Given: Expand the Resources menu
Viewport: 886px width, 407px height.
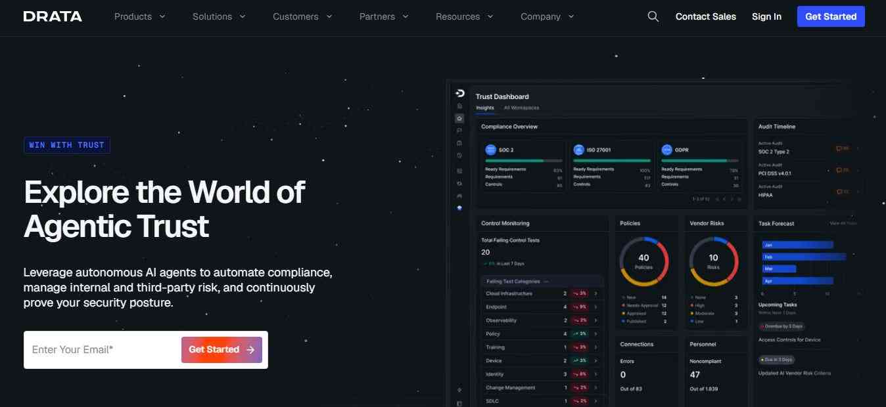Looking at the screenshot, I should click(464, 16).
